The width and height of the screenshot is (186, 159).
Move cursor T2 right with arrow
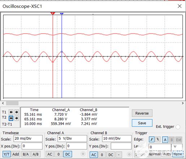[x=17, y=118]
